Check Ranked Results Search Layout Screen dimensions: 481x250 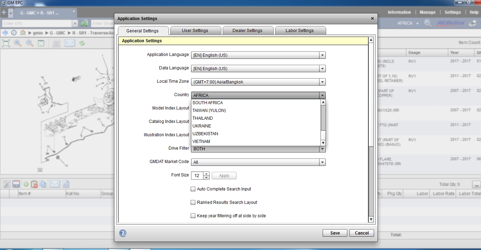193,202
